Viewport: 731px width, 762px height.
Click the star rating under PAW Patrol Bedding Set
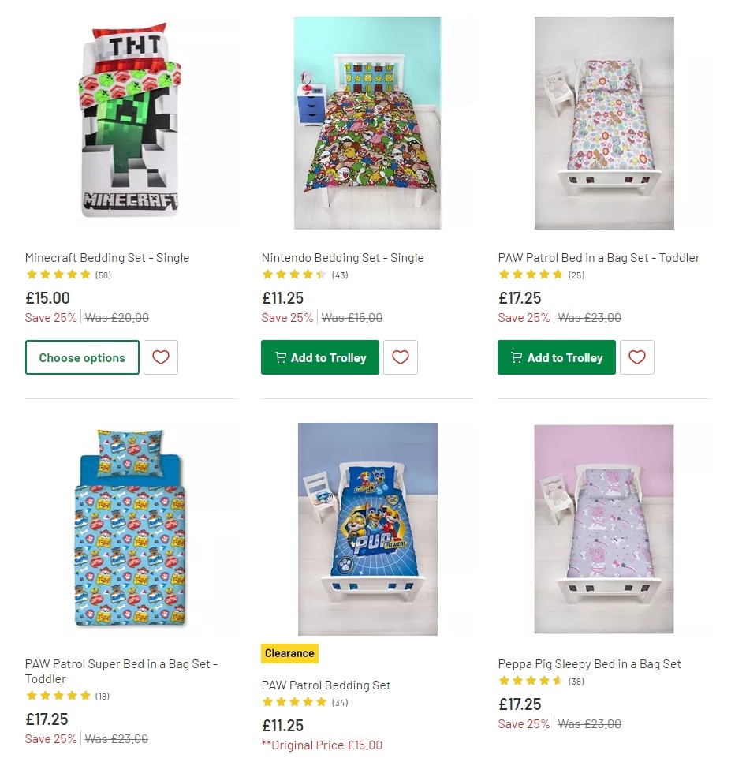tap(295, 701)
